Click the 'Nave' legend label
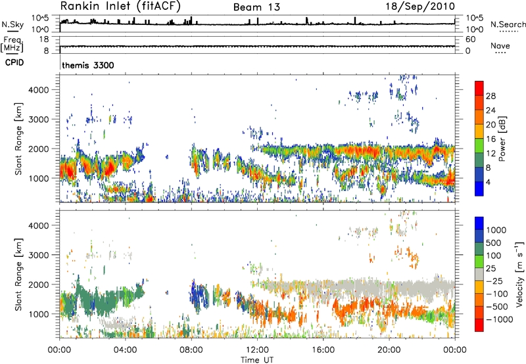 click(500, 45)
